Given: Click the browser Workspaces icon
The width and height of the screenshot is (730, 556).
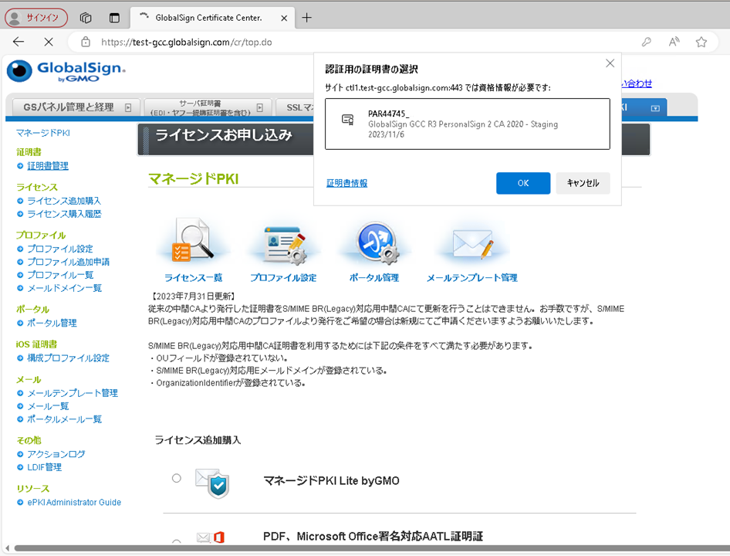Looking at the screenshot, I should 86,18.
